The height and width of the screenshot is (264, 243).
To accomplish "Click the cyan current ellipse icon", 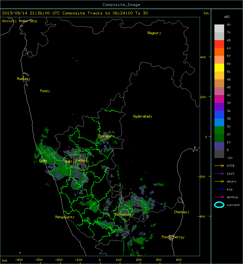I will coord(219,205).
